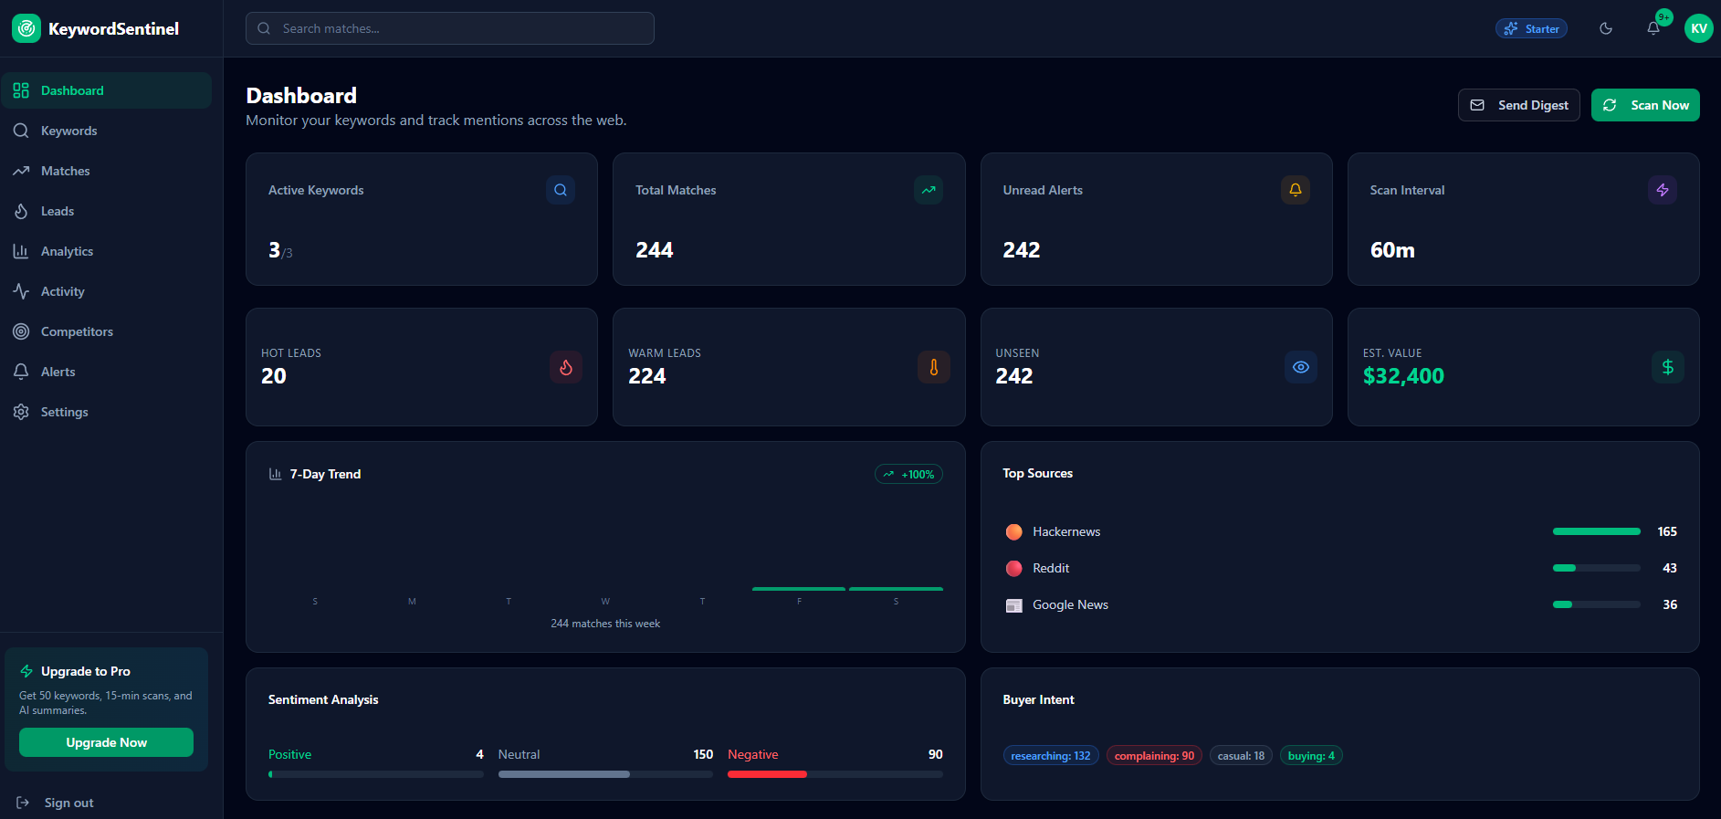Open Activity from sidebar
Screen dimensions: 1721x819
[x=106, y=291]
